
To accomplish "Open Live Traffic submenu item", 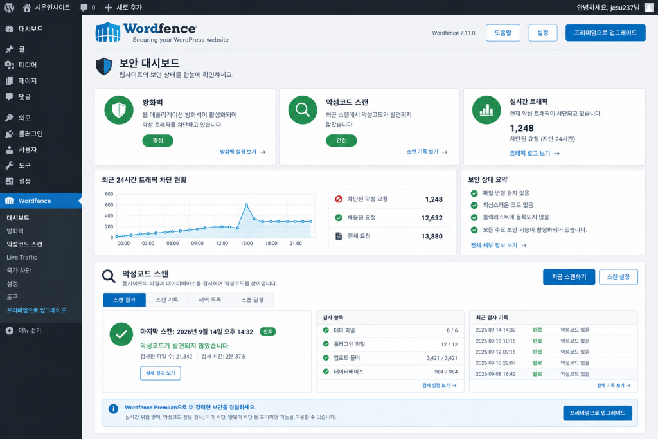I will pos(22,257).
